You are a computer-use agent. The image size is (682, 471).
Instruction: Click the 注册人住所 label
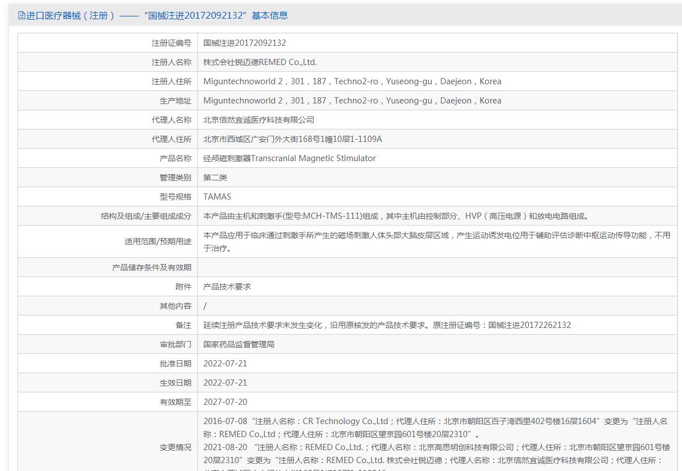coord(171,81)
